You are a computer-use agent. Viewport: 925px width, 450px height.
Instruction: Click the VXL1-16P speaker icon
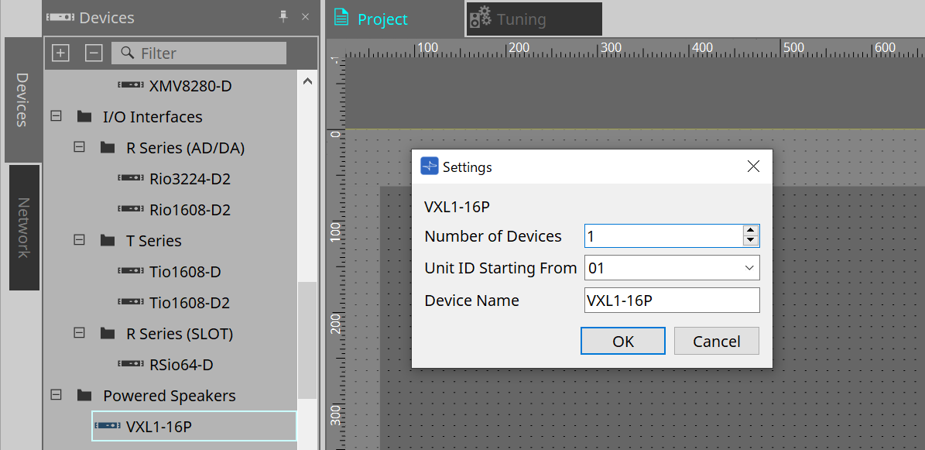[106, 426]
